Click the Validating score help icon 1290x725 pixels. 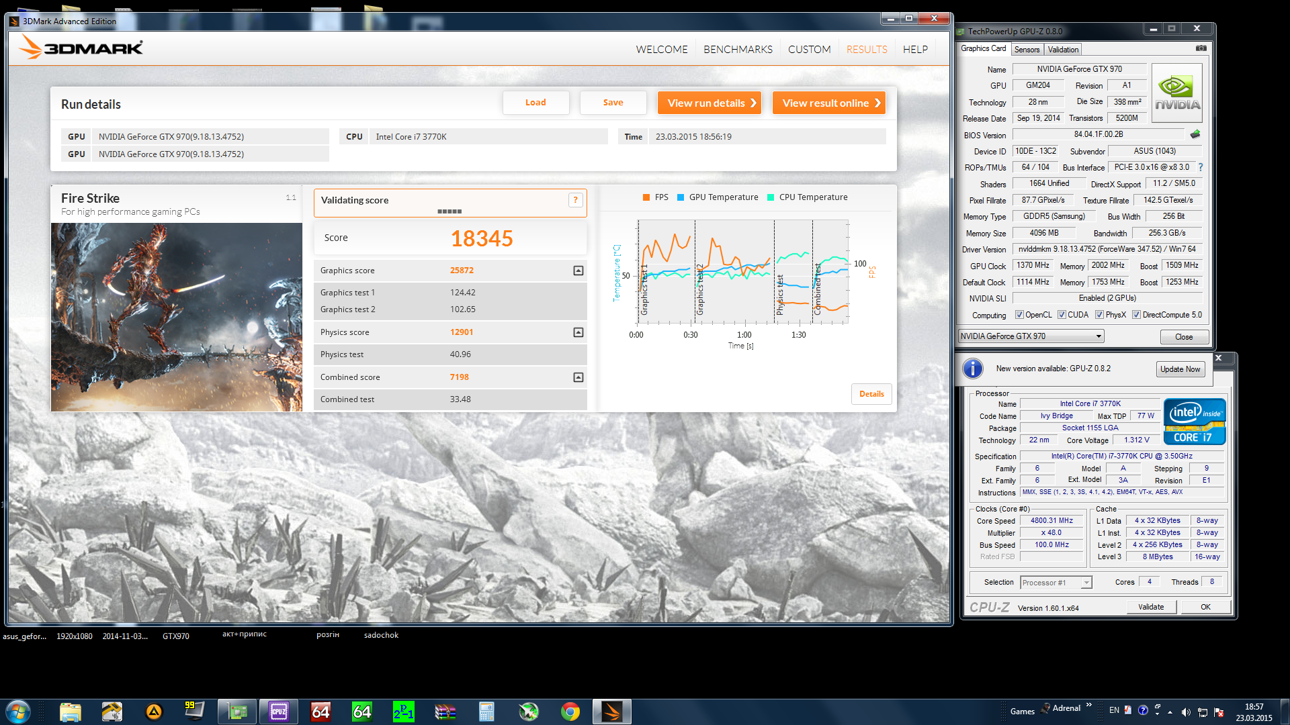[x=575, y=200]
